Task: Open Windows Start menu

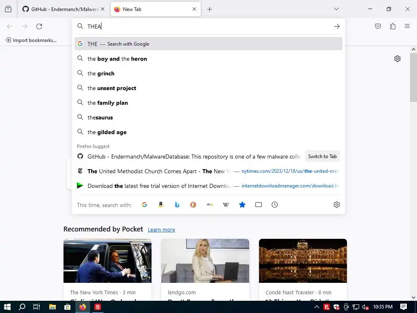Action: tap(7, 307)
